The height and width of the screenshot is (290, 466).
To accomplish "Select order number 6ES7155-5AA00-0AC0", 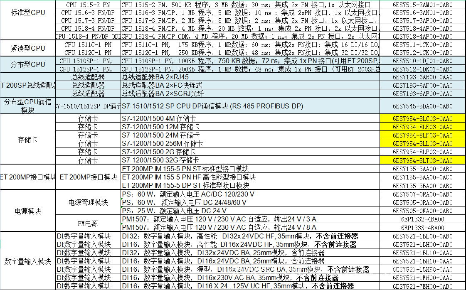I will point(423,177).
